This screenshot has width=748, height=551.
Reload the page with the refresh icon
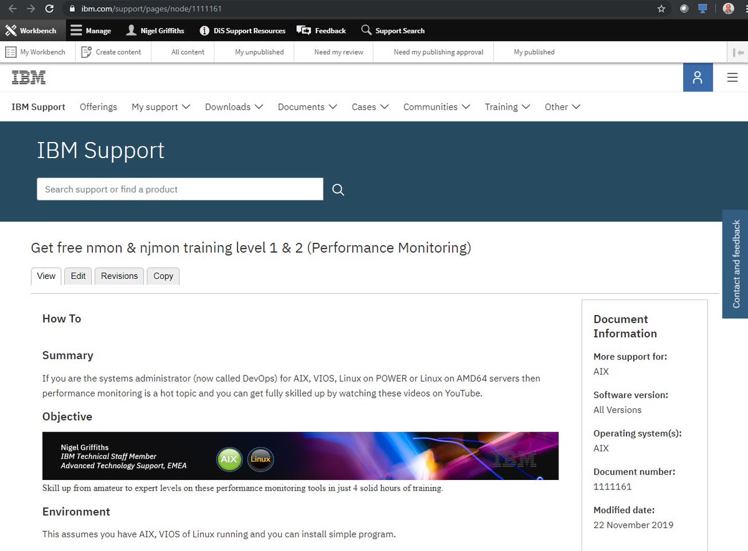point(49,9)
